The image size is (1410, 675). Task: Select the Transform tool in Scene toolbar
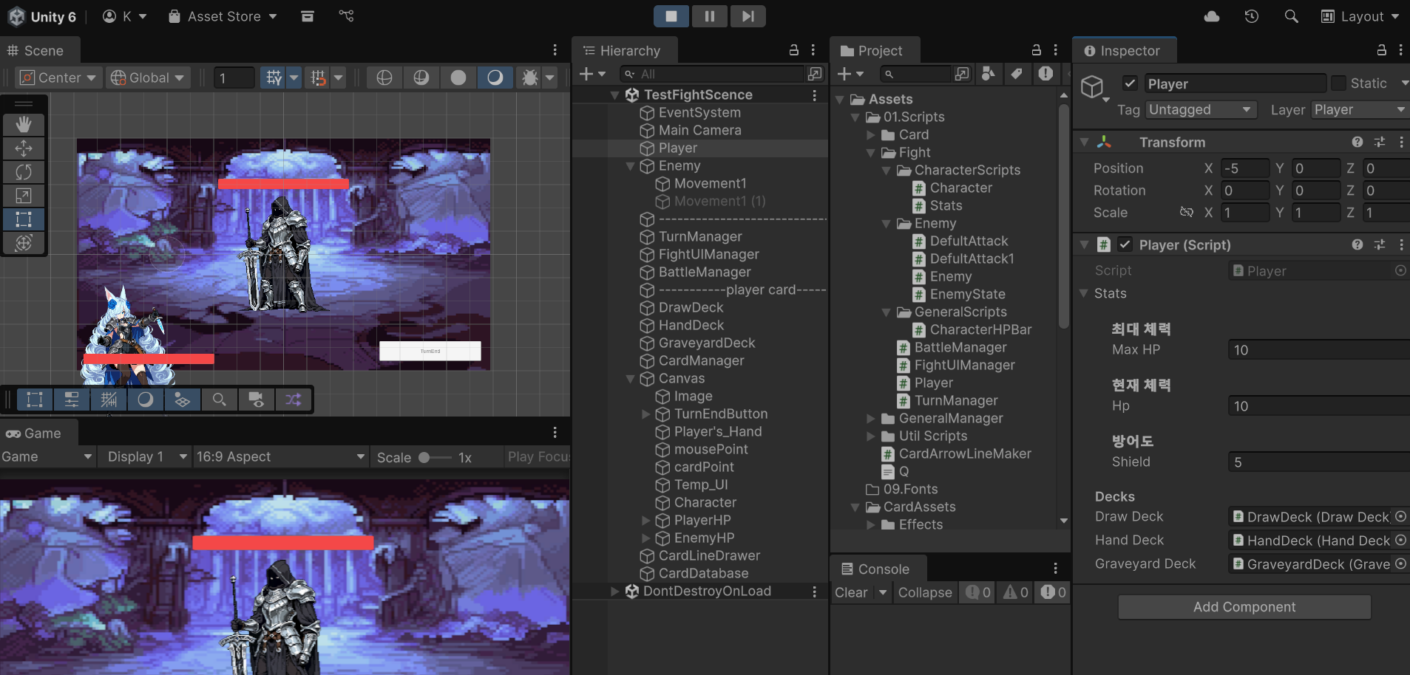point(24,242)
